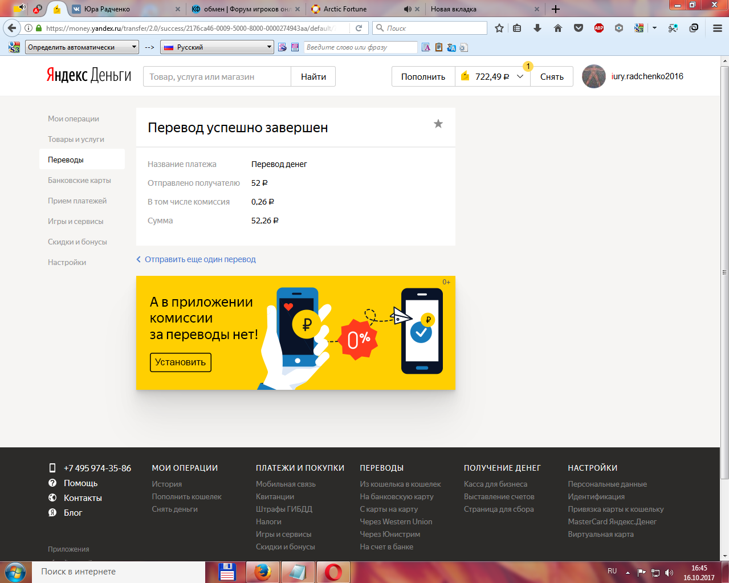Click the Firefox bookmark star icon

pos(499,28)
